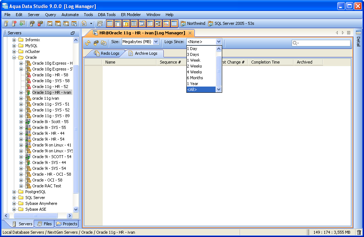Open the Northwind connection shortcut
364x237 pixels.
(193, 23)
